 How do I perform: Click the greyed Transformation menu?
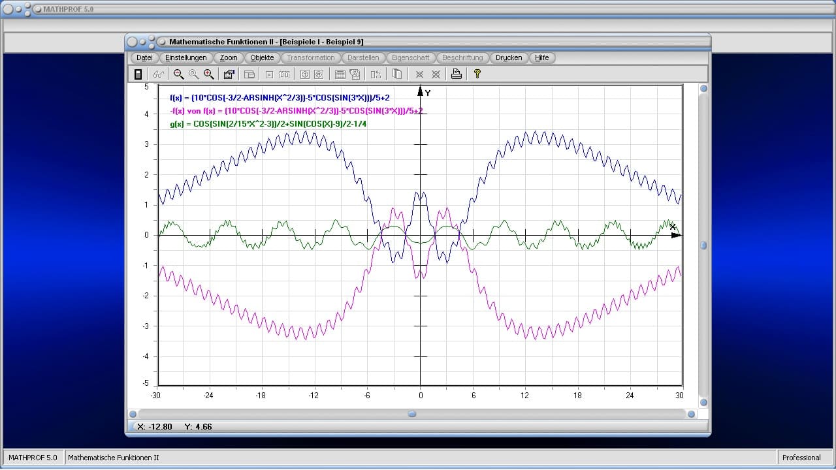(311, 57)
